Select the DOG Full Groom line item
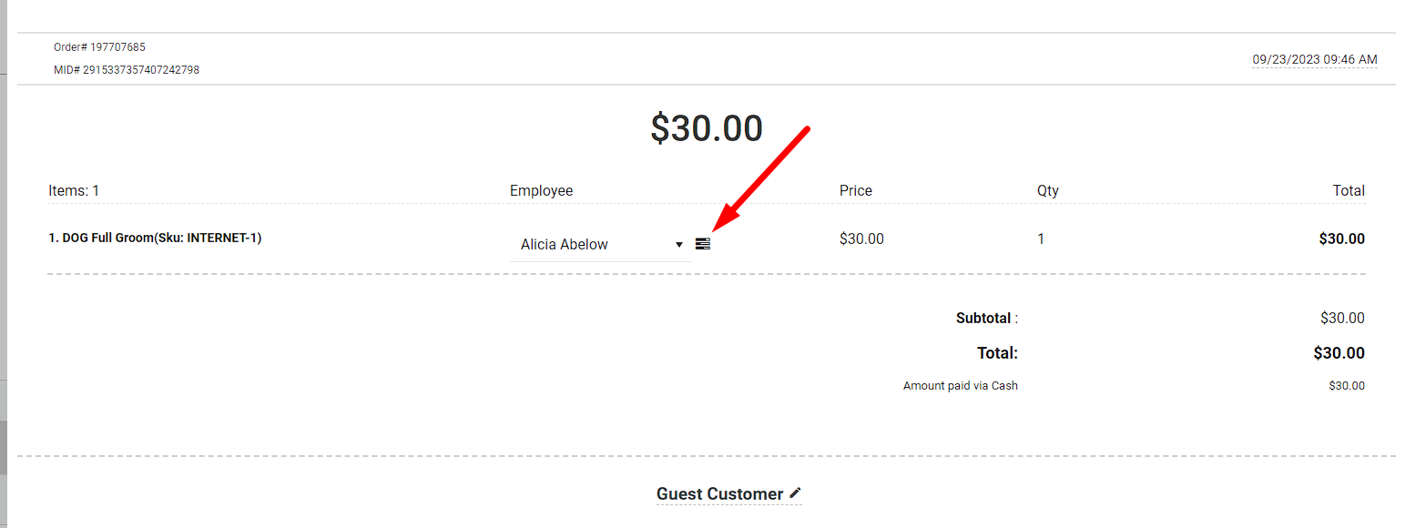The height and width of the screenshot is (528, 1405). 155,238
